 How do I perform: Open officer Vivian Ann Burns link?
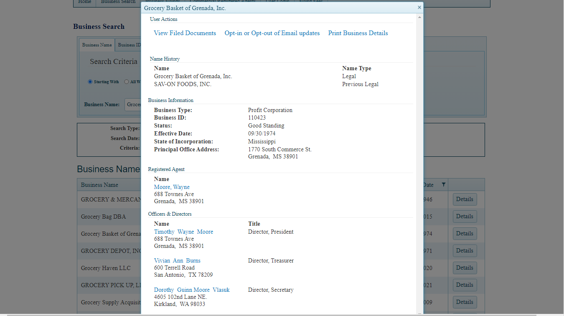point(177,260)
